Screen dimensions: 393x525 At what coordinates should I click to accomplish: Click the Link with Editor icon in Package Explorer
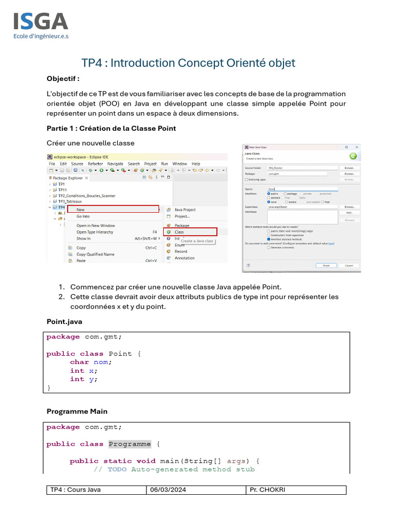point(150,177)
